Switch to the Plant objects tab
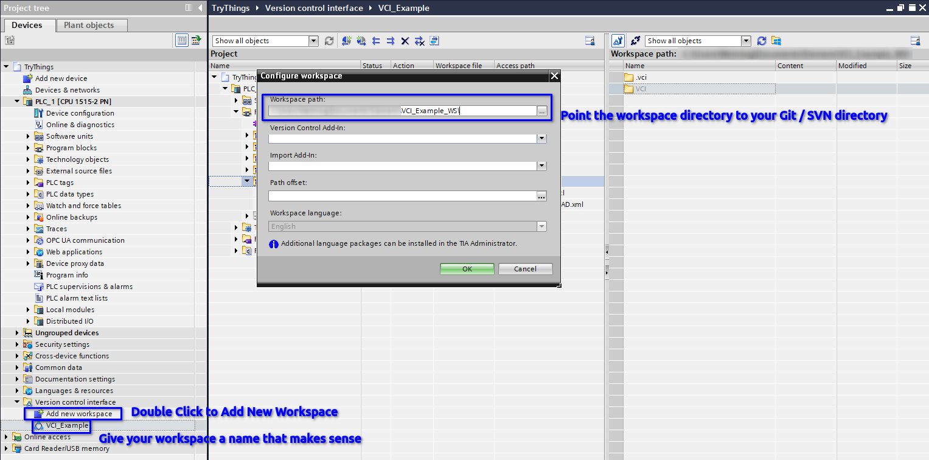929x460 pixels. (x=91, y=26)
